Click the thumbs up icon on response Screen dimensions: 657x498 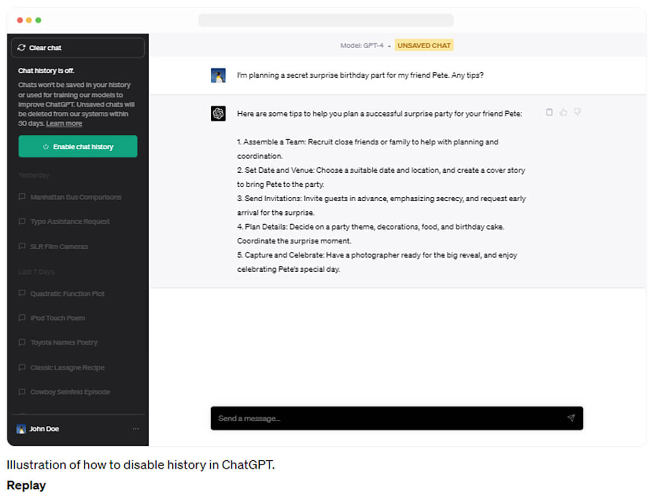click(563, 112)
